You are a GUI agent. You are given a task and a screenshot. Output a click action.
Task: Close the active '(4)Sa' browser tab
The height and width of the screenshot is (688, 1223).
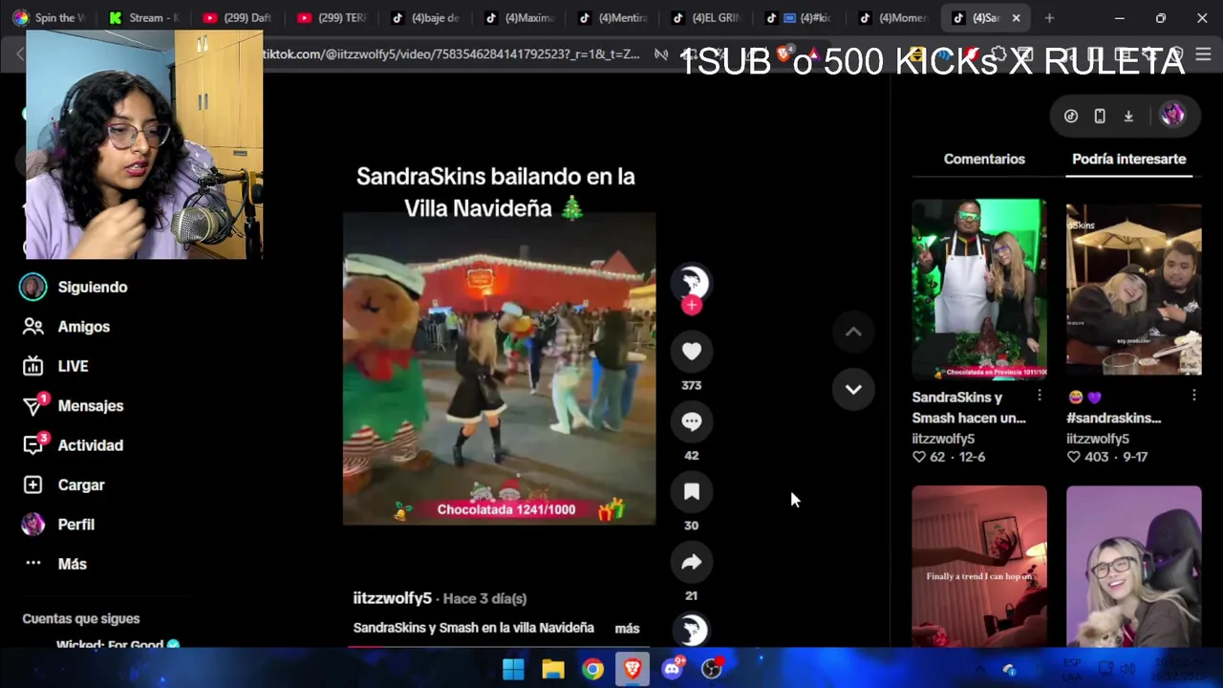click(x=1016, y=17)
